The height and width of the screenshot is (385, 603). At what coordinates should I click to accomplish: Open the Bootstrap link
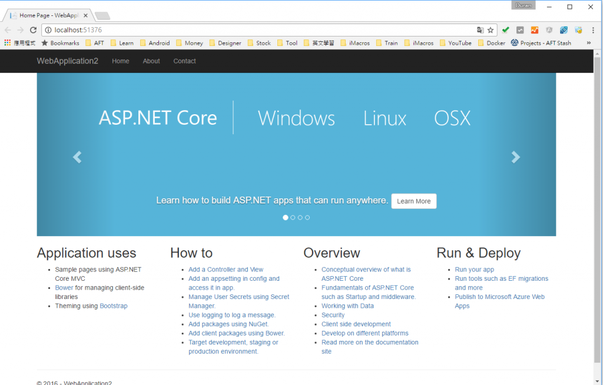[114, 306]
